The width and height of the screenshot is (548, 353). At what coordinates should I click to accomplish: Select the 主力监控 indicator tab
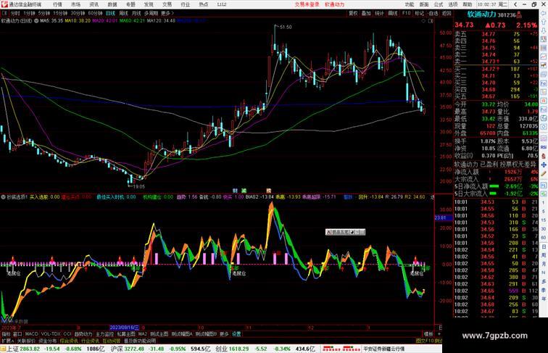click(x=105, y=334)
